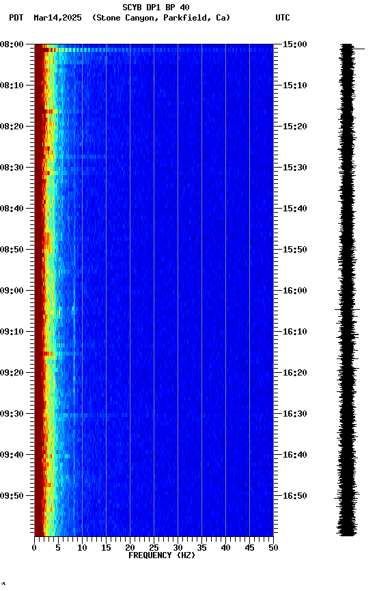Click the 'UTC' timezone label
Viewport: 377px width, 591px height.
[283, 18]
